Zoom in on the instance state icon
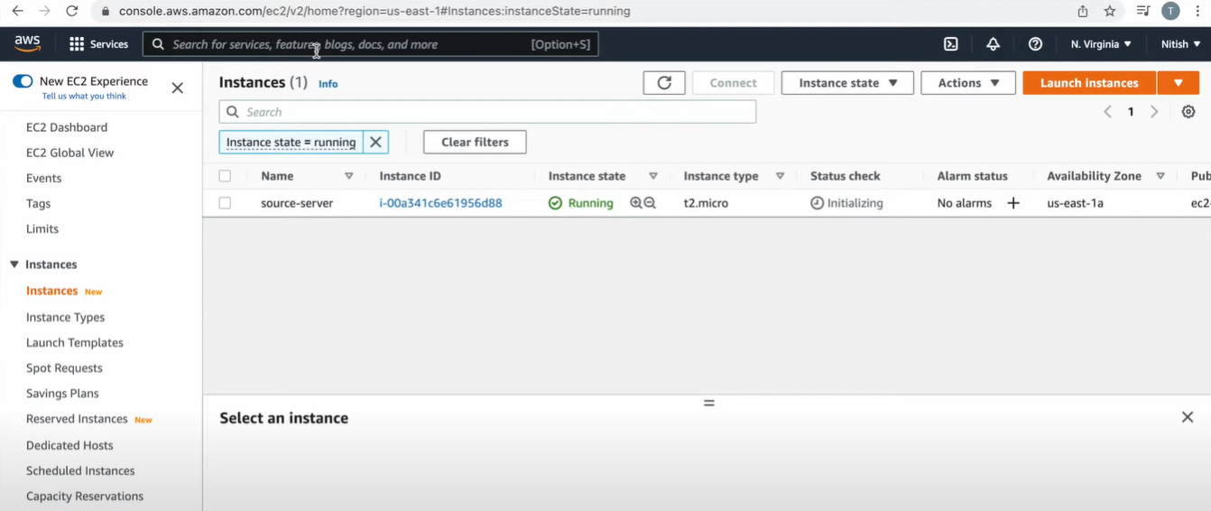The height and width of the screenshot is (511, 1211). pos(635,203)
